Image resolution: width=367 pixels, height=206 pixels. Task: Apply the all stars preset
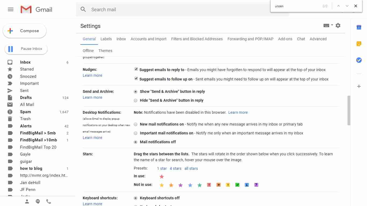coord(191,168)
